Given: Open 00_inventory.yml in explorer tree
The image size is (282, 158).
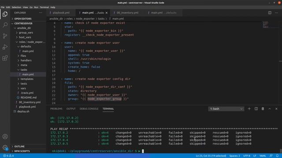Looking at the screenshot, I should (x=30, y=102).
